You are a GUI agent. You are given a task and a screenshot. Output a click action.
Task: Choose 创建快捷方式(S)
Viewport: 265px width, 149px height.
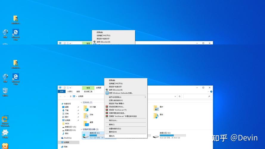(x=126, y=129)
